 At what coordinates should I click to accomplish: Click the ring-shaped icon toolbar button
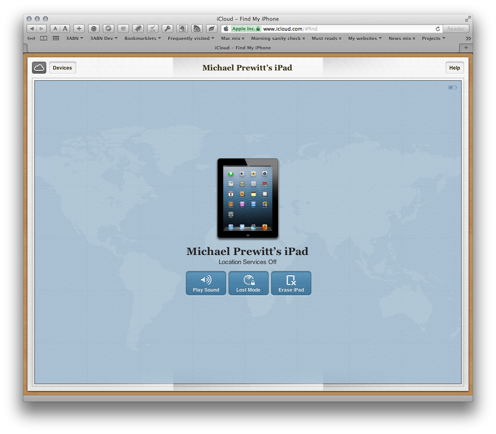click(109, 29)
